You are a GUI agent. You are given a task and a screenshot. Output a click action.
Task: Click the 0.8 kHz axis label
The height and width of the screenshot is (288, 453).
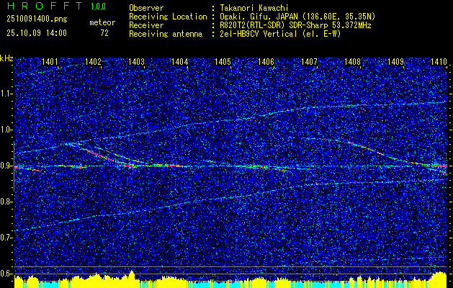point(6,202)
